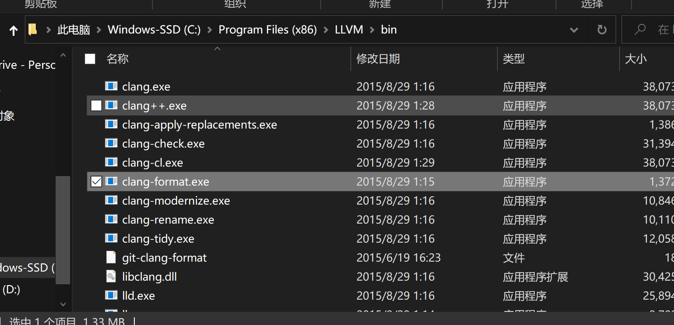Expand the chevron after LLVM breadcrumb

[372, 30]
